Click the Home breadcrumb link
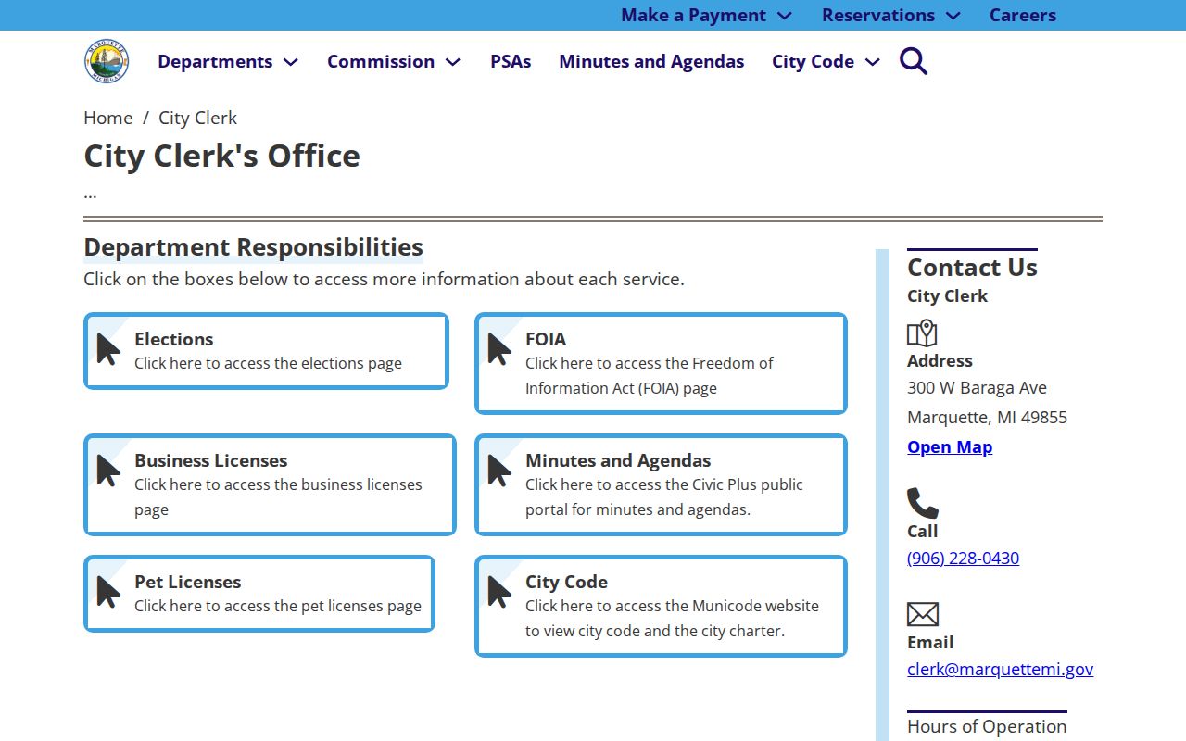The width and height of the screenshot is (1186, 741). point(108,118)
